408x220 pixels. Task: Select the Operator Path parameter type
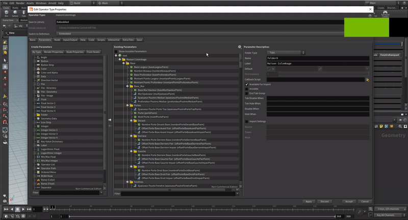(x=48, y=168)
